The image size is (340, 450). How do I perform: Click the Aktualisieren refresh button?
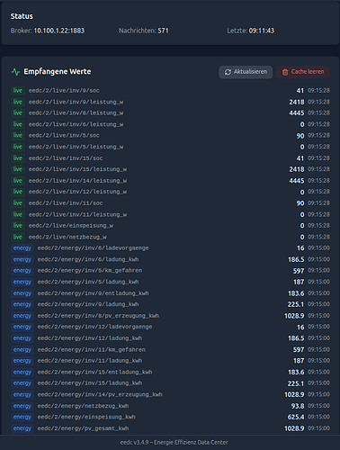click(x=246, y=72)
